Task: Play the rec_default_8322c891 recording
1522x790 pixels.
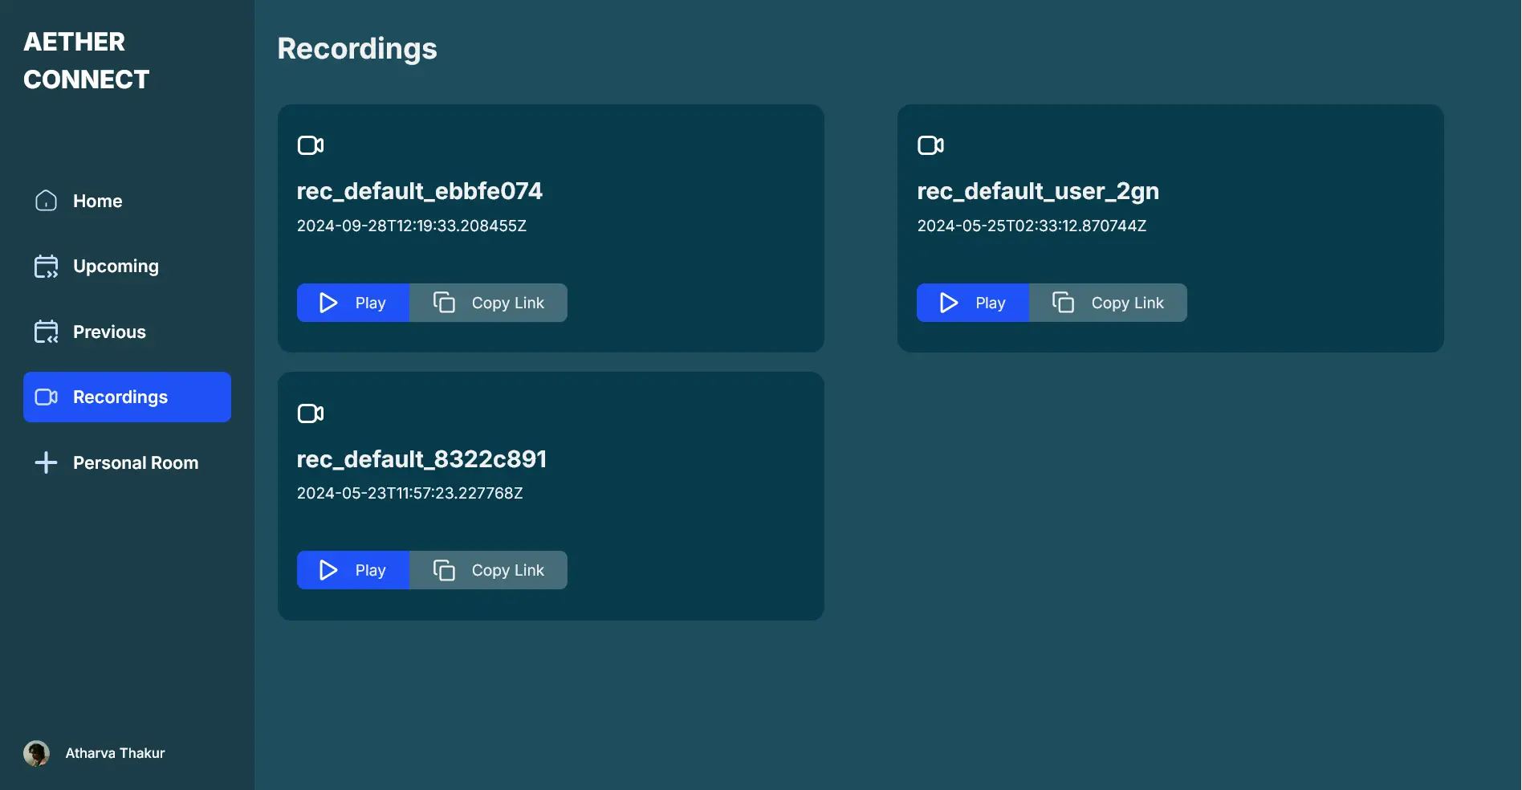Action: pyautogui.click(x=353, y=570)
